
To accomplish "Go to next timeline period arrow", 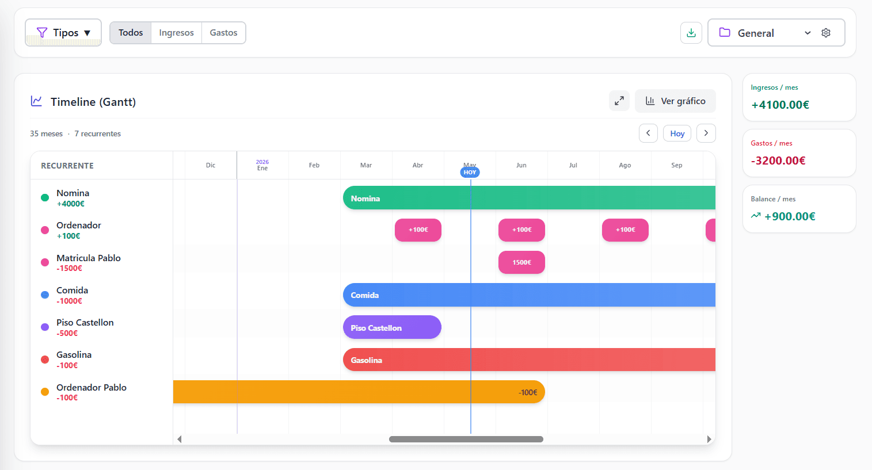I will (706, 133).
